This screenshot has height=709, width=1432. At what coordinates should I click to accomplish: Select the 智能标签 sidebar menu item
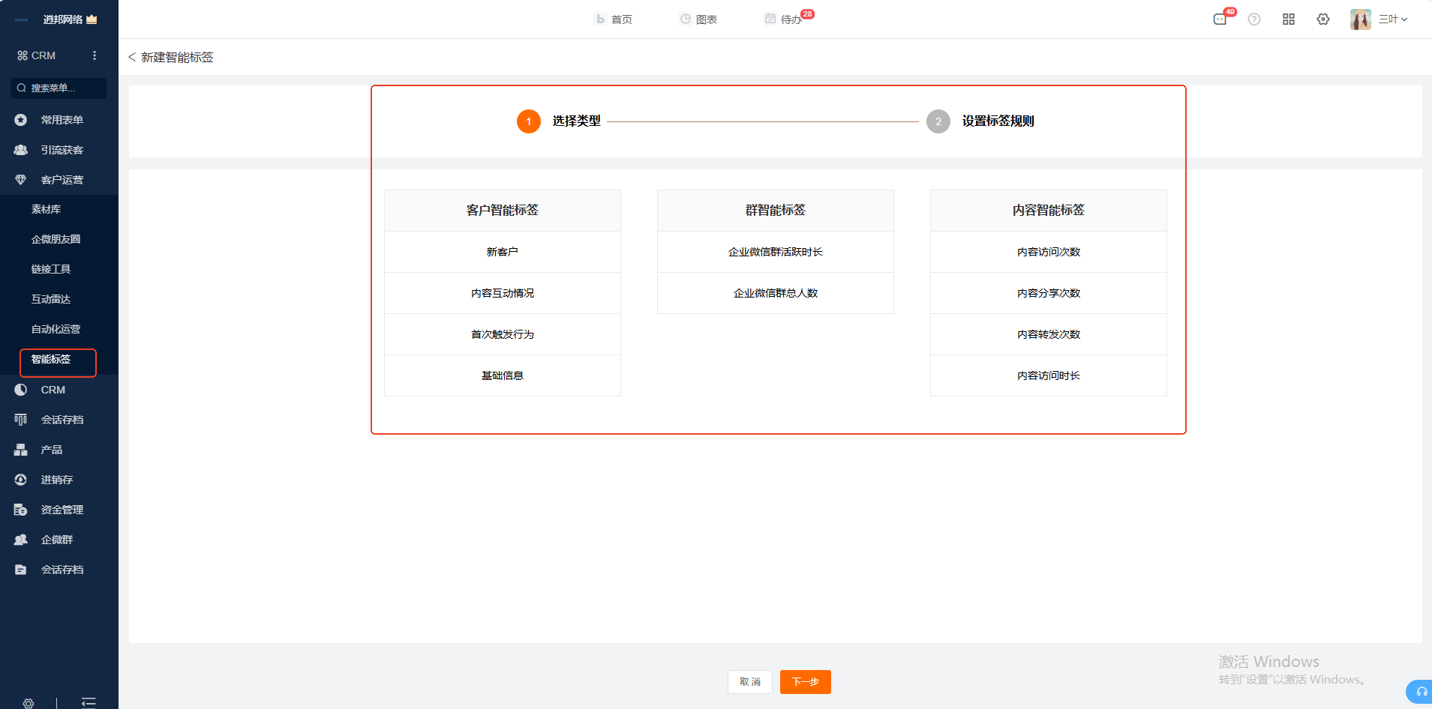[x=51, y=360]
